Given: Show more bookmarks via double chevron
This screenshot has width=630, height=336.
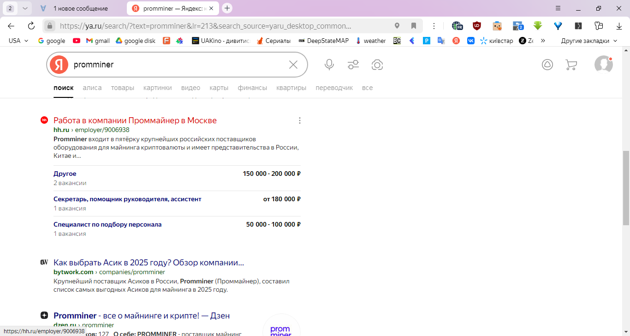Looking at the screenshot, I should (x=543, y=41).
